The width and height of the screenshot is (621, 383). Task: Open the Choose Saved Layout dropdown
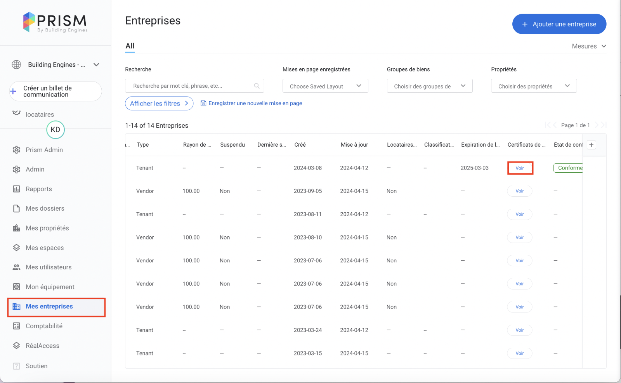coord(325,86)
